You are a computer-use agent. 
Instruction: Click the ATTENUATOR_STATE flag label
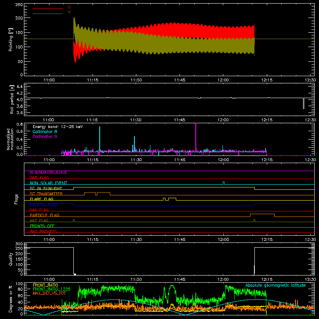coord(48,173)
